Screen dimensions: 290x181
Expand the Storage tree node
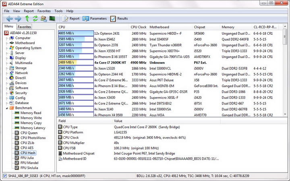pyautogui.click(x=7, y=68)
